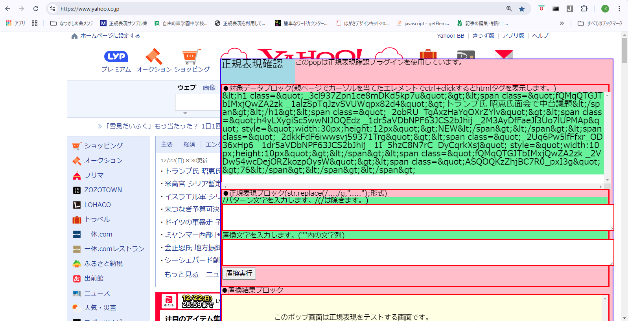Click the zoom magnifier icon in the address bar
The height and width of the screenshot is (321, 628).
pyautogui.click(x=509, y=9)
